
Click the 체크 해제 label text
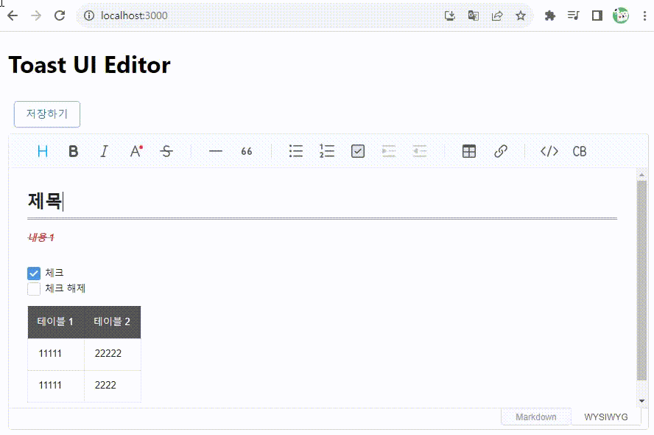tap(65, 288)
